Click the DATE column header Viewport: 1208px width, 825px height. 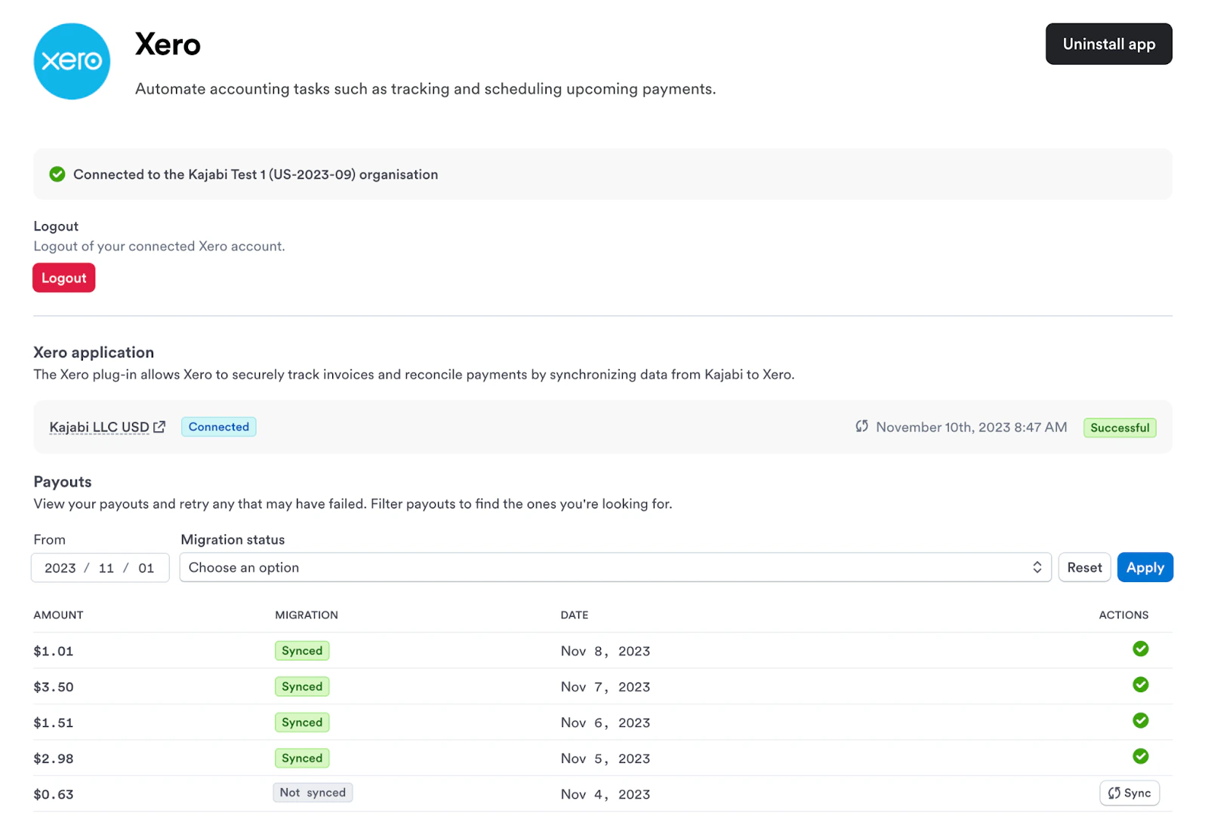tap(575, 615)
